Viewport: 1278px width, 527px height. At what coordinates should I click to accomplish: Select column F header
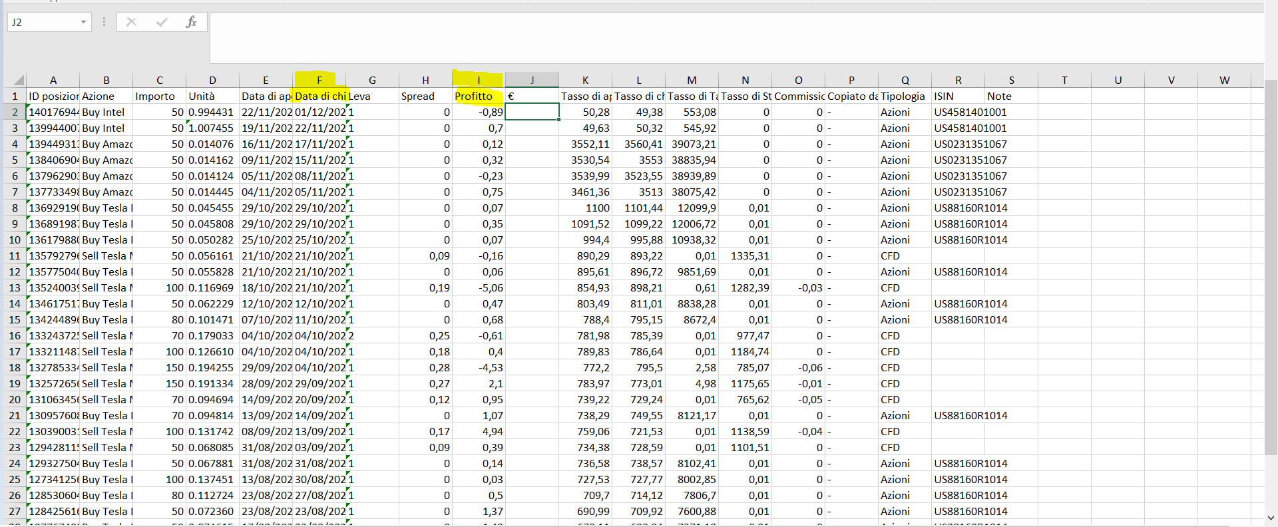pos(319,80)
